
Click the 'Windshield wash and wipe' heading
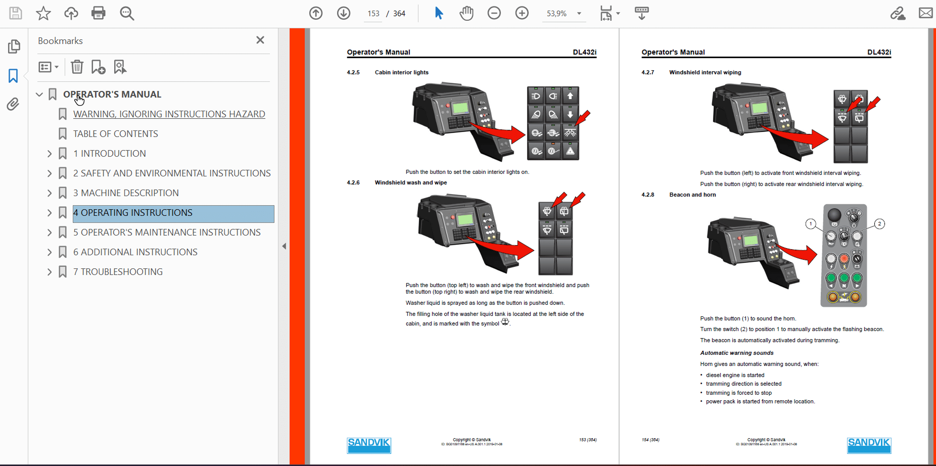coord(411,182)
